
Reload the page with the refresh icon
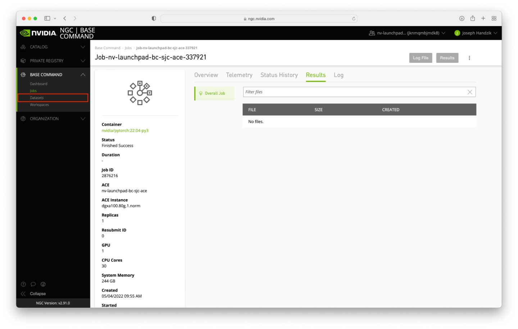pos(354,19)
